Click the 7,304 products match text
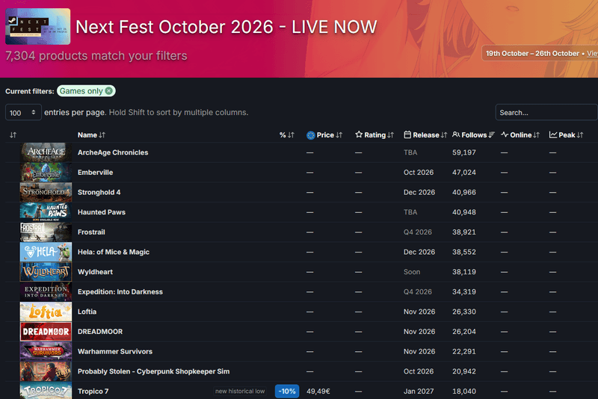Viewport: 598px width, 399px height. (x=96, y=55)
